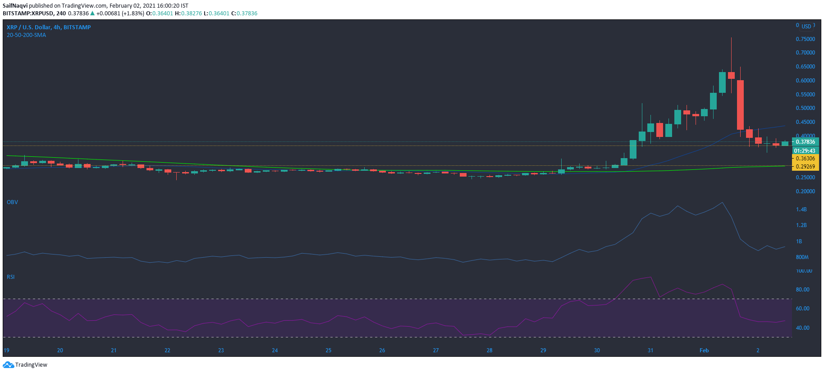
Task: Click the TradingView brand text
Action: pos(31,365)
